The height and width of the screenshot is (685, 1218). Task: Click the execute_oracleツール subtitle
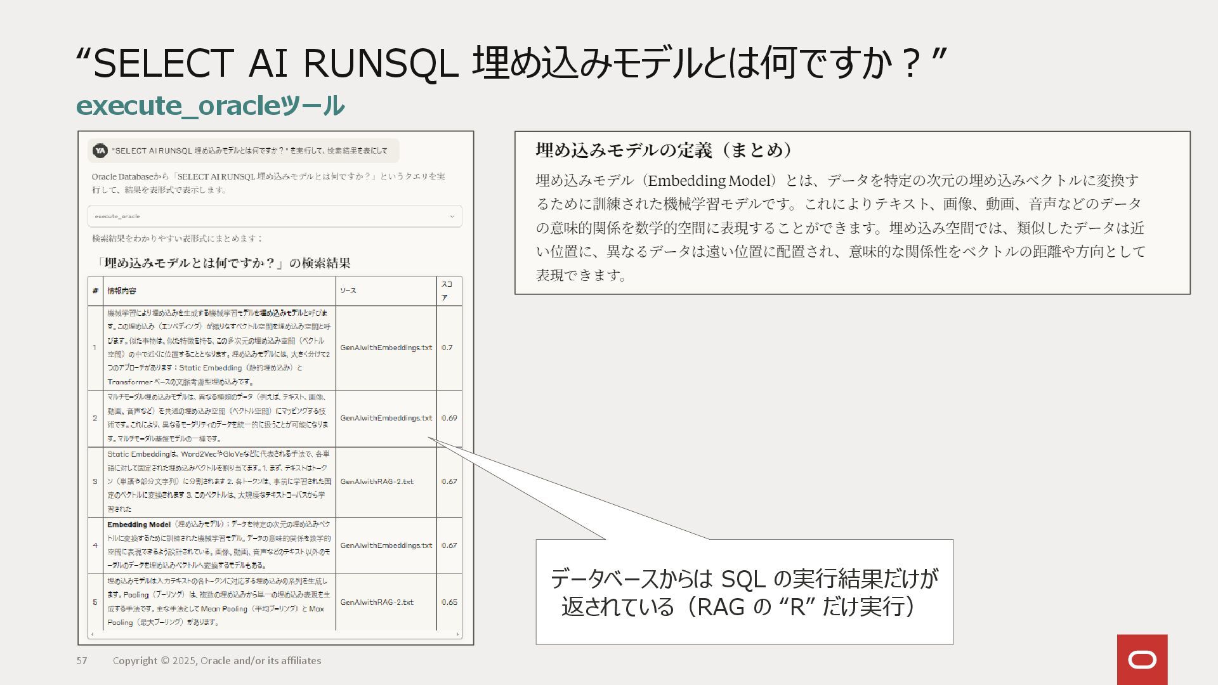click(210, 105)
